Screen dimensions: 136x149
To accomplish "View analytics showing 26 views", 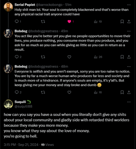I will click(x=98, y=57).
